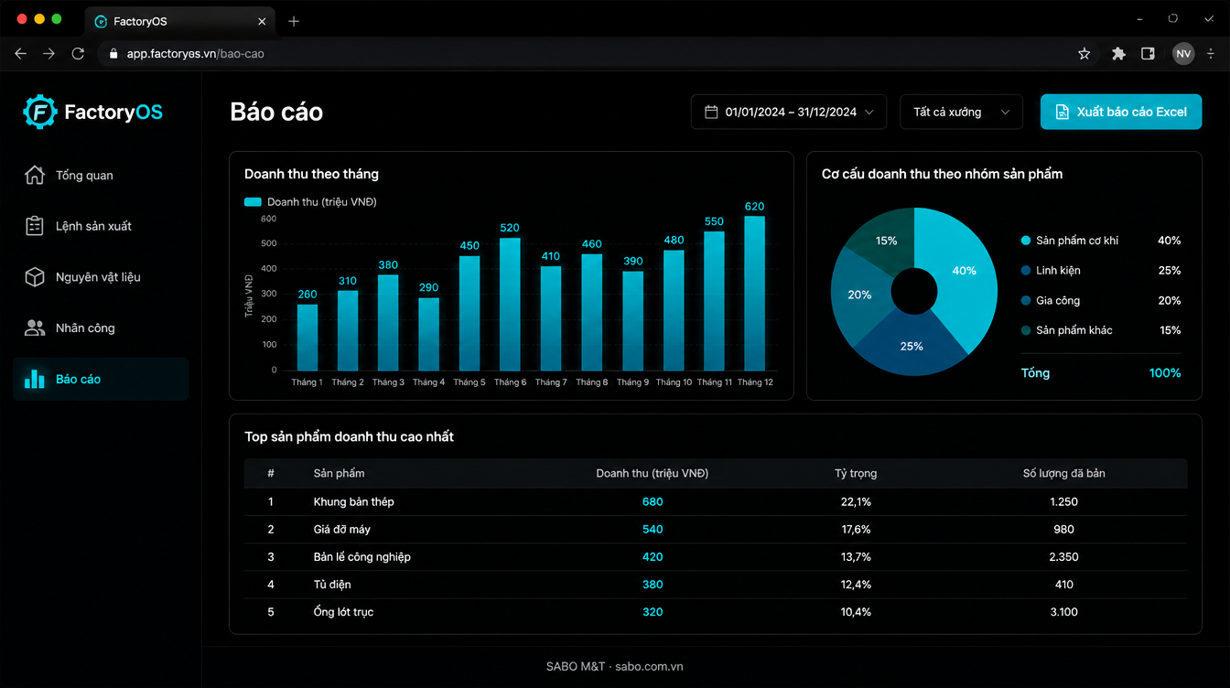1230x688 pixels.
Task: Click the Tổng quan home icon
Action: pyautogui.click(x=35, y=175)
